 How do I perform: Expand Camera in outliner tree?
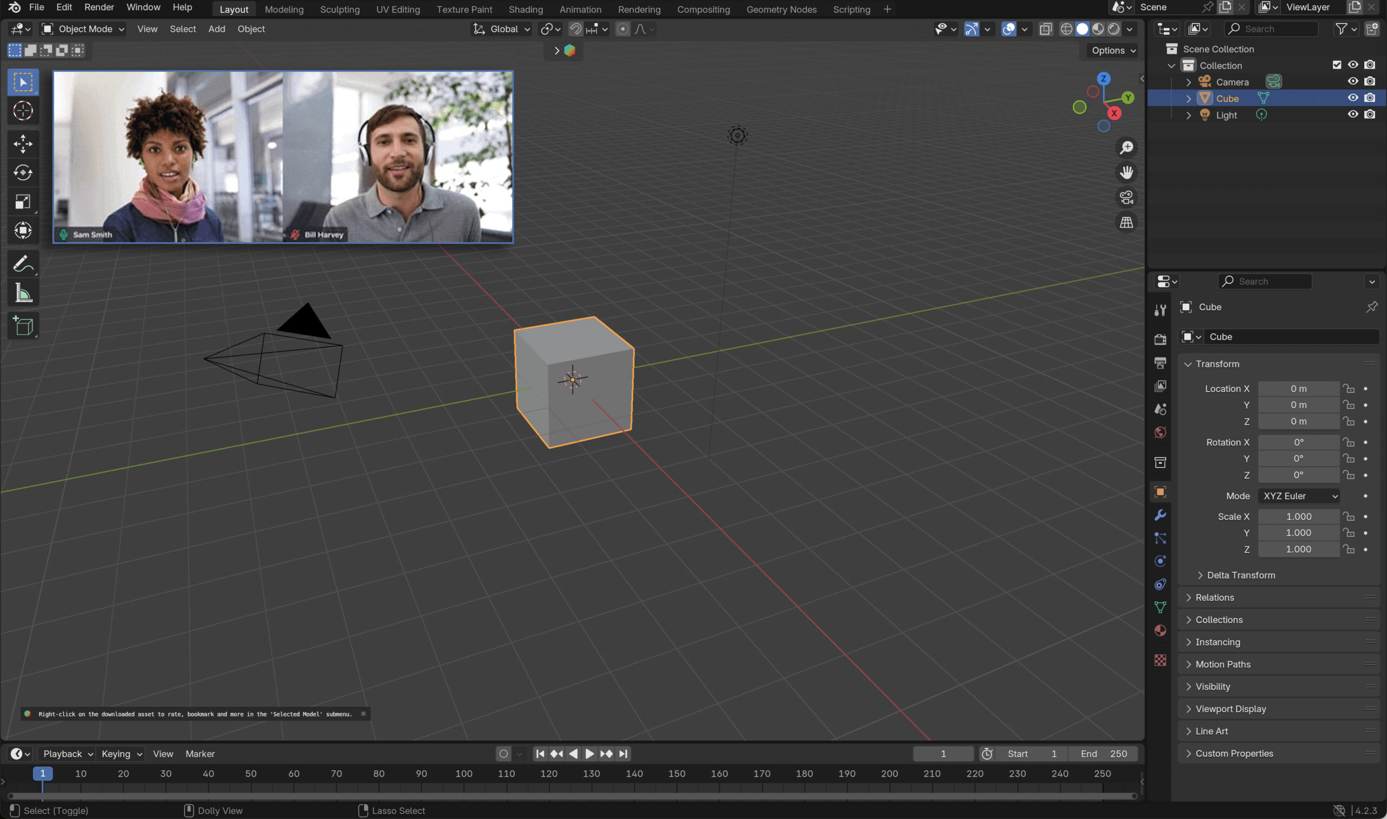[x=1188, y=82]
